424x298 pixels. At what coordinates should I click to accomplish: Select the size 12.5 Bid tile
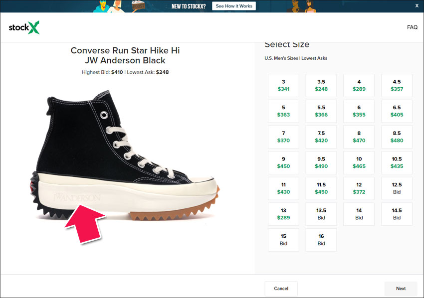pos(397,188)
